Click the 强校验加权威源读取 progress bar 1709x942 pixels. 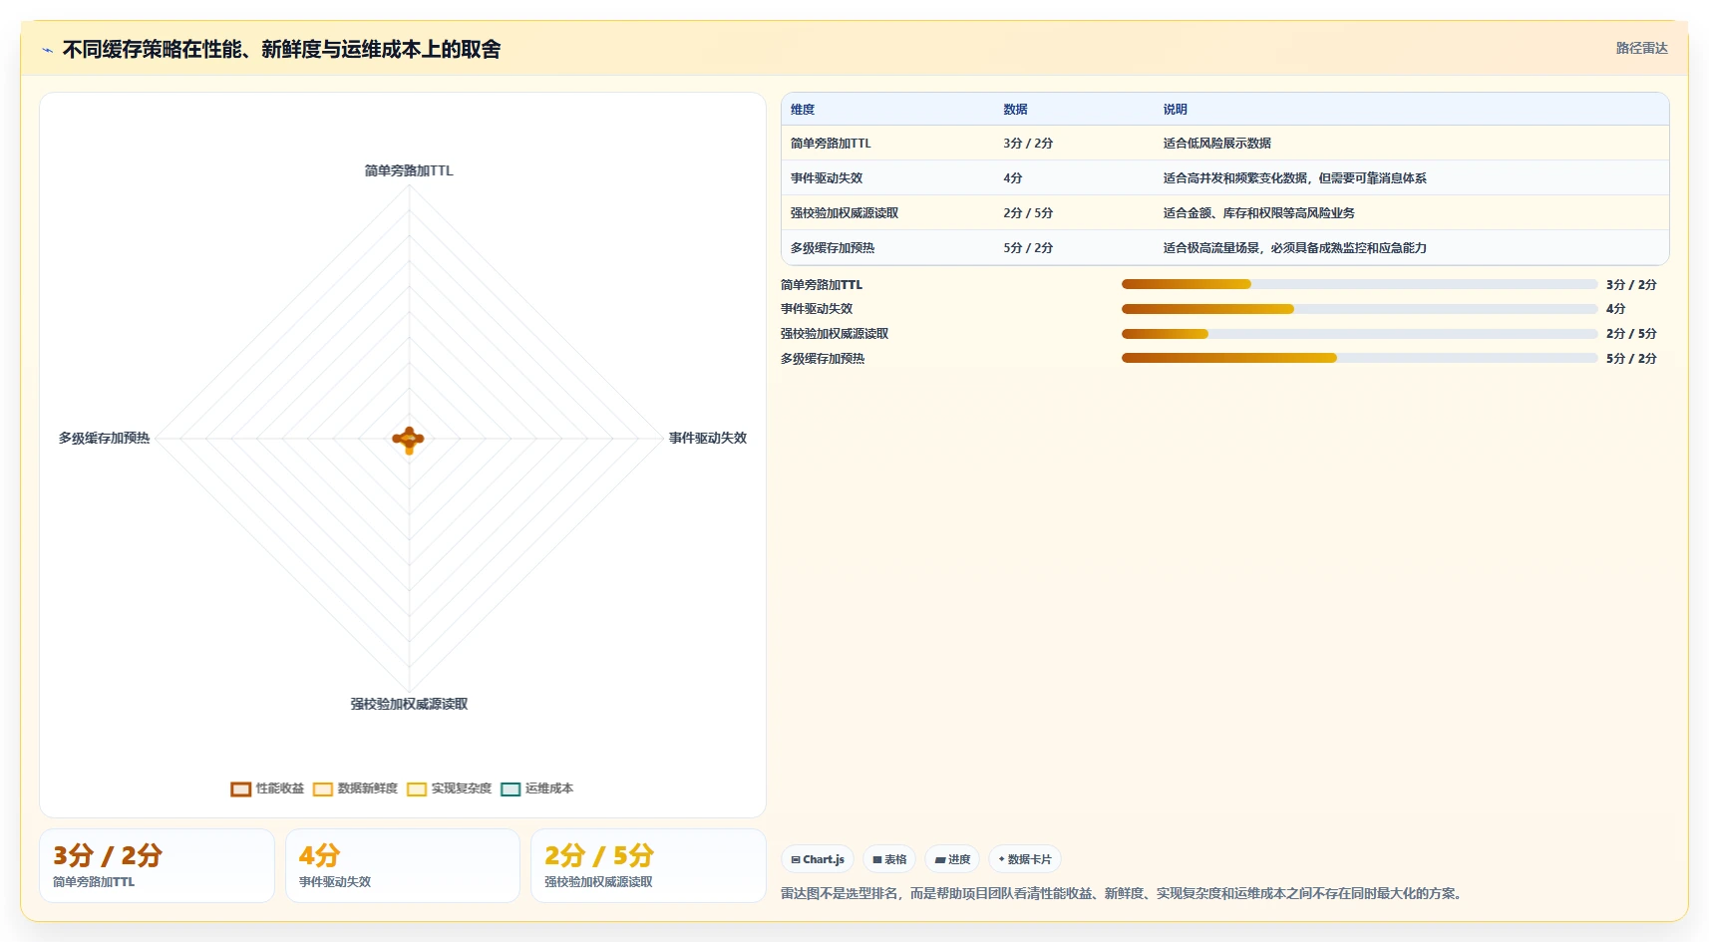point(1359,334)
